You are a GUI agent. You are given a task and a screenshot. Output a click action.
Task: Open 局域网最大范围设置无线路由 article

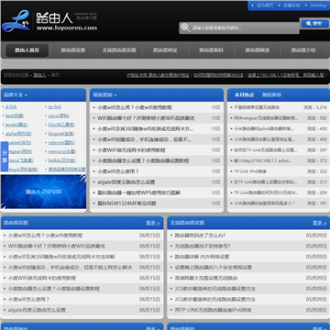pyautogui.click(x=205, y=278)
